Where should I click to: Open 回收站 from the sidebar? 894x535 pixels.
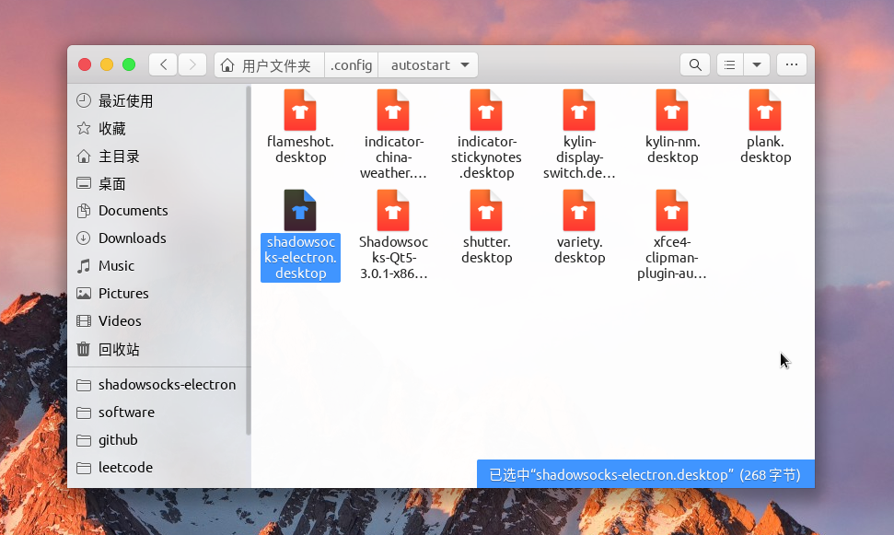click(x=118, y=348)
